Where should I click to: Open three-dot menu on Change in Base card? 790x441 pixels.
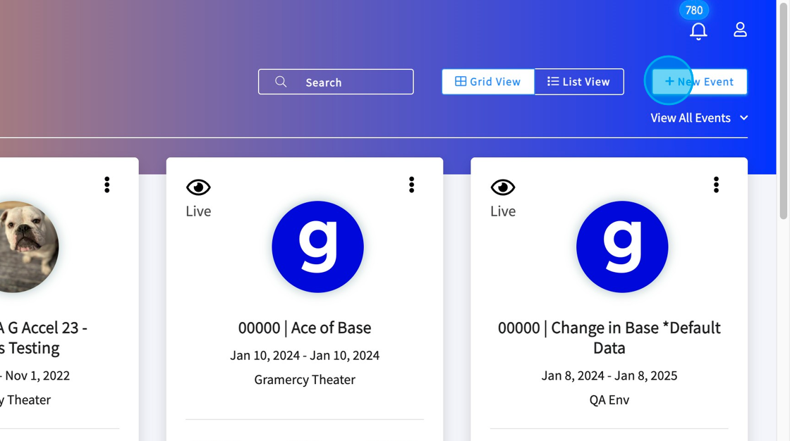point(716,185)
